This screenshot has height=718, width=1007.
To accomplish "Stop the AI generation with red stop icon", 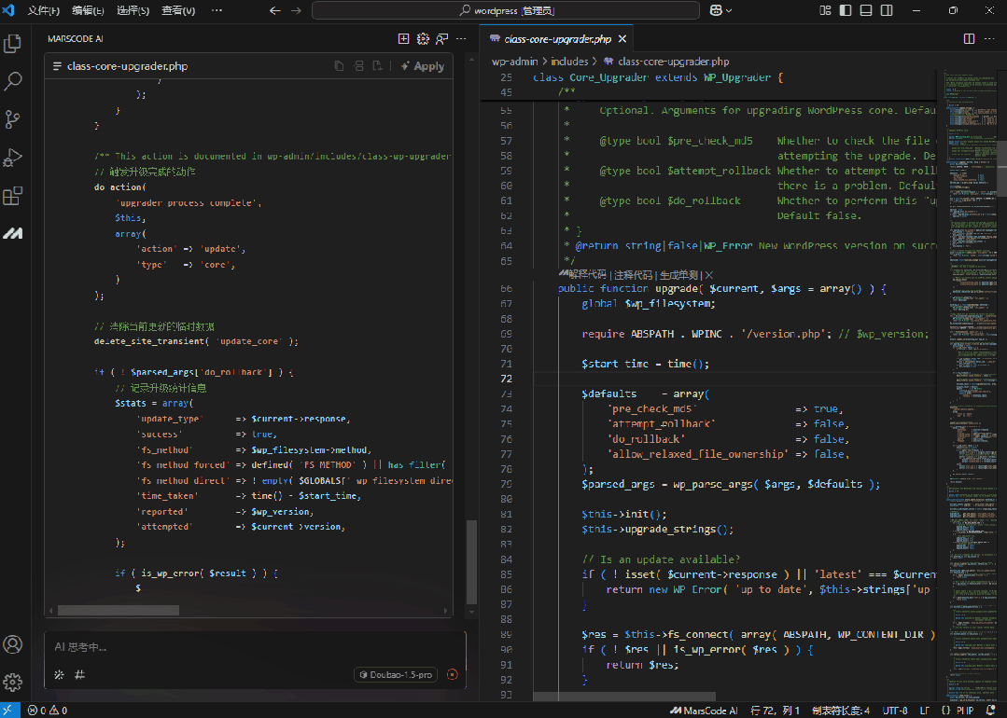I will (453, 674).
